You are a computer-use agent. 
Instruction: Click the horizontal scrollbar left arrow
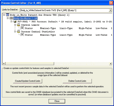tap(4, 64)
